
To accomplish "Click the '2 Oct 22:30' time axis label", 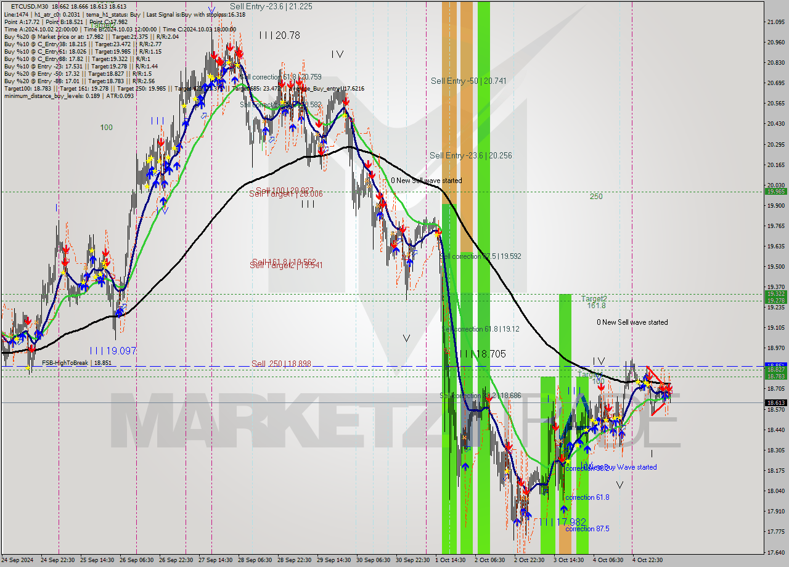I will [529, 560].
